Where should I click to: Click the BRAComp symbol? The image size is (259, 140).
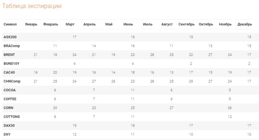pos(12,46)
